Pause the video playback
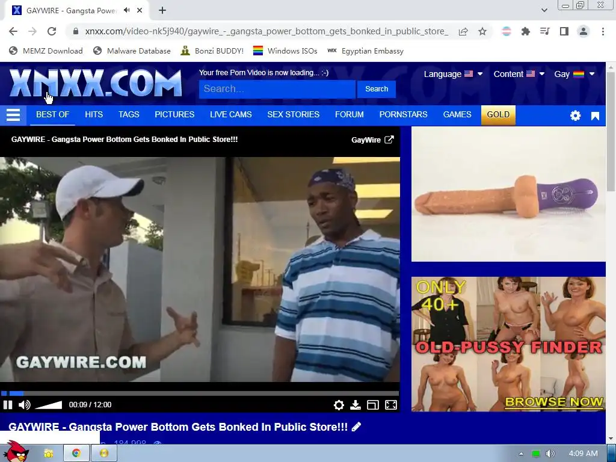616x462 pixels. [8, 405]
